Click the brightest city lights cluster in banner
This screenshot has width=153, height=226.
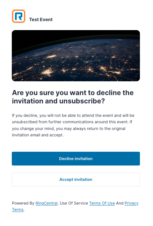pos(47,72)
